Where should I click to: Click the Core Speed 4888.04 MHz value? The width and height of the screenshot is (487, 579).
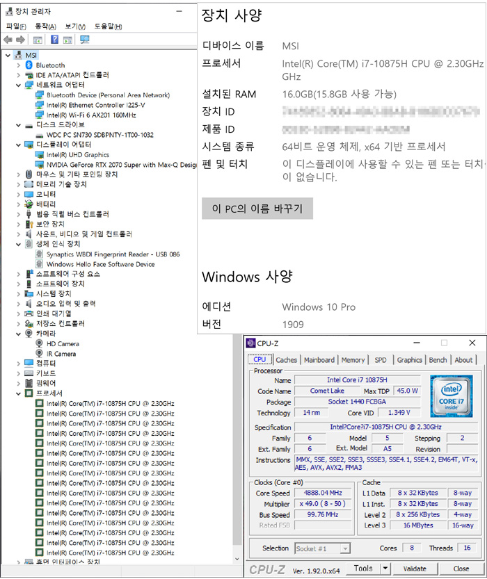pyautogui.click(x=323, y=493)
